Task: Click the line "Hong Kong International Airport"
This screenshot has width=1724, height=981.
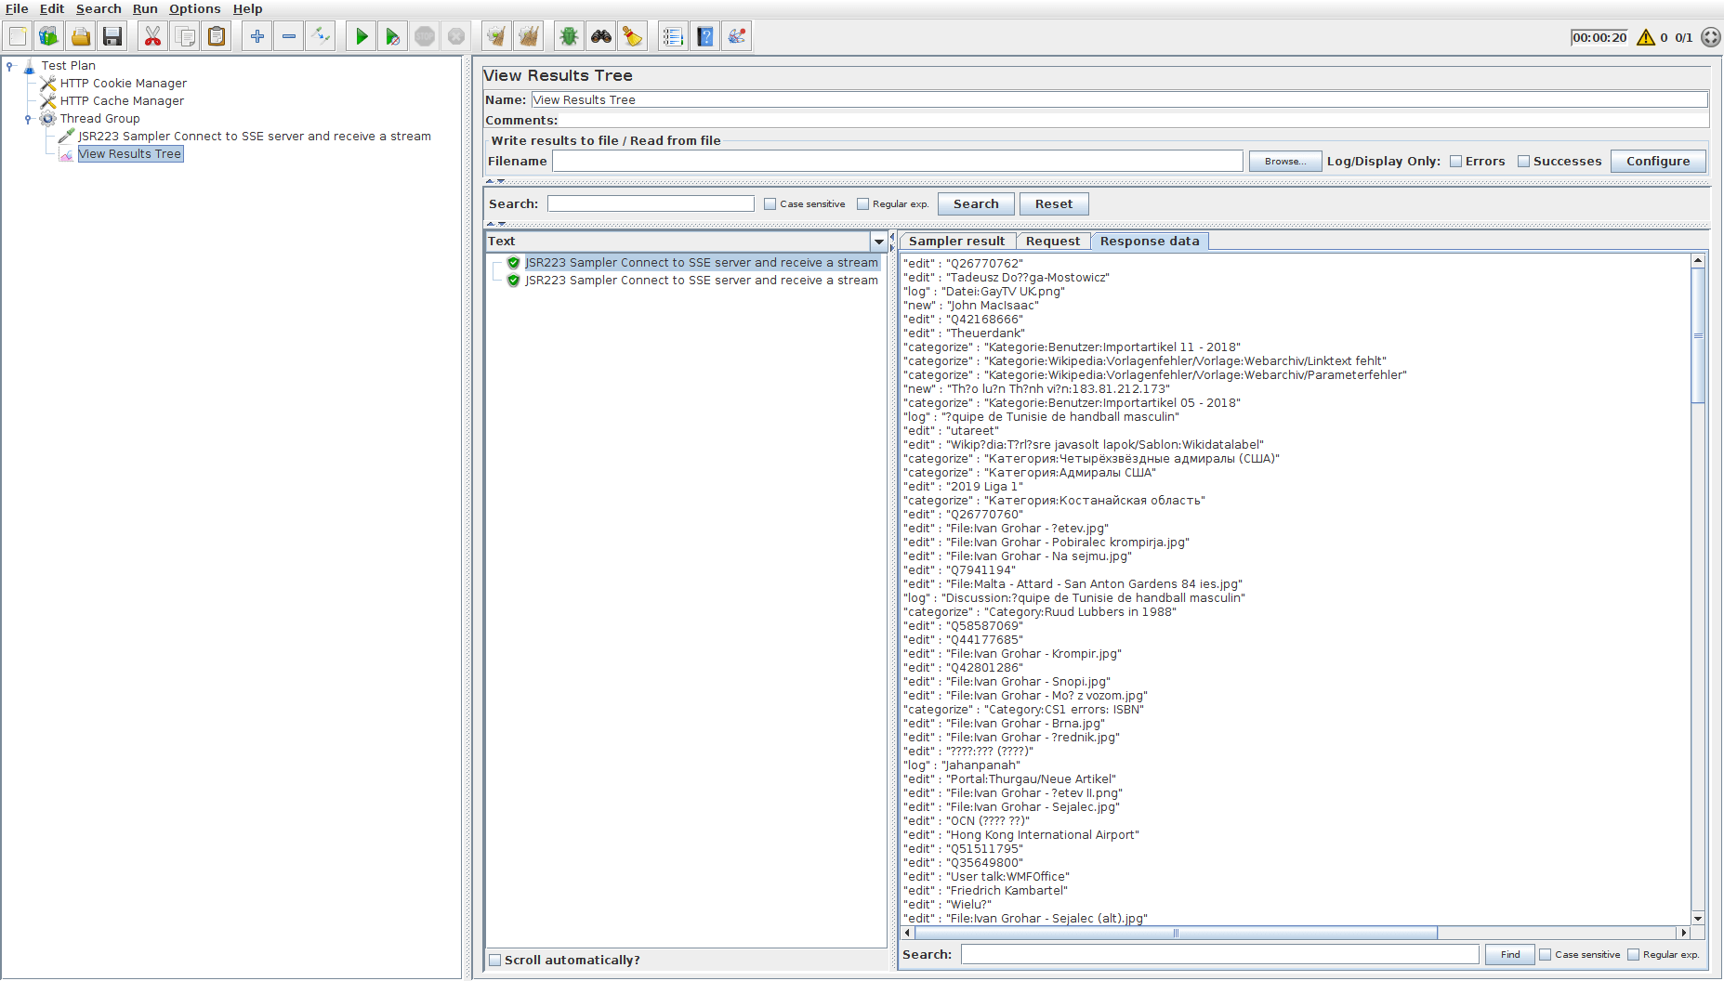Action: coord(1042,835)
